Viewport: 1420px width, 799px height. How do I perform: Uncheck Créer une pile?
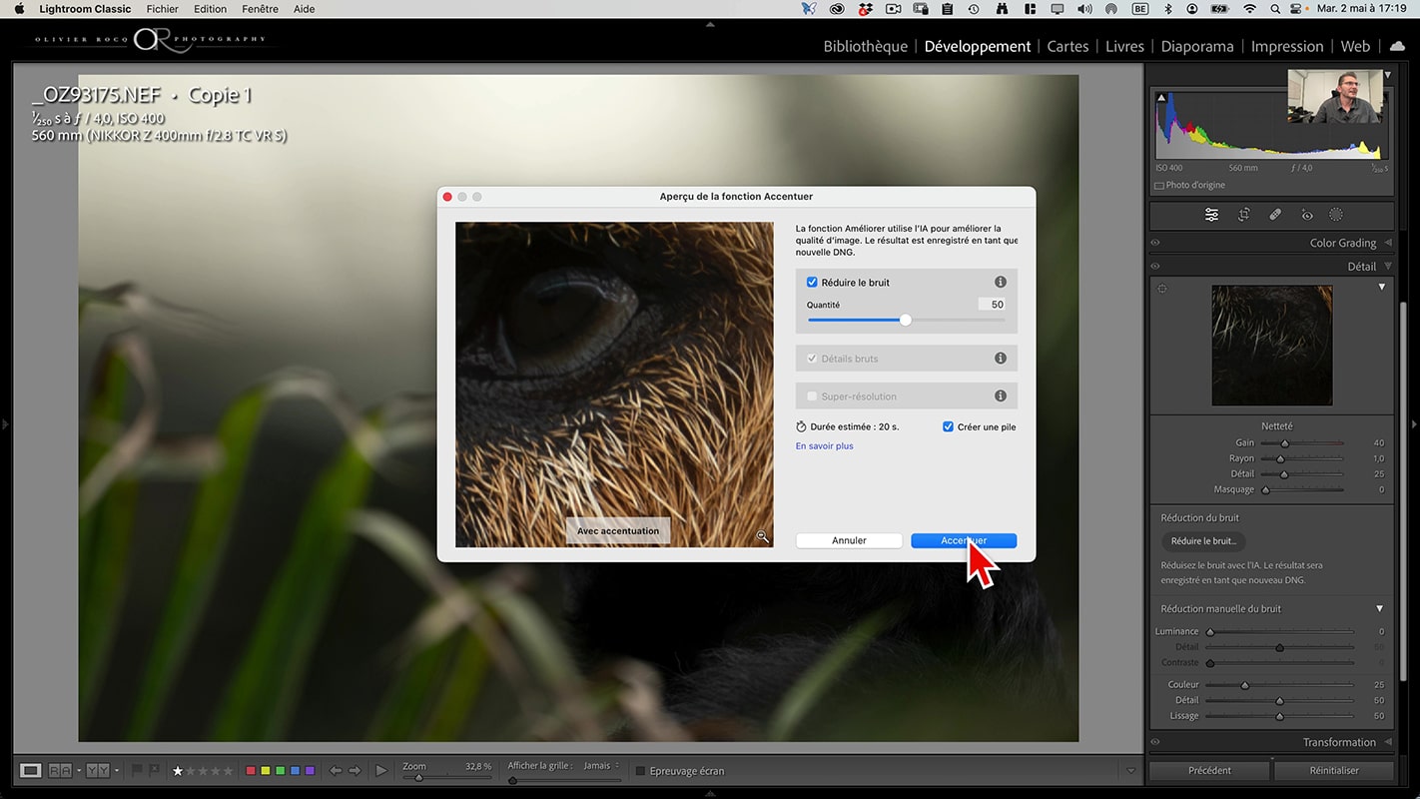click(x=948, y=426)
